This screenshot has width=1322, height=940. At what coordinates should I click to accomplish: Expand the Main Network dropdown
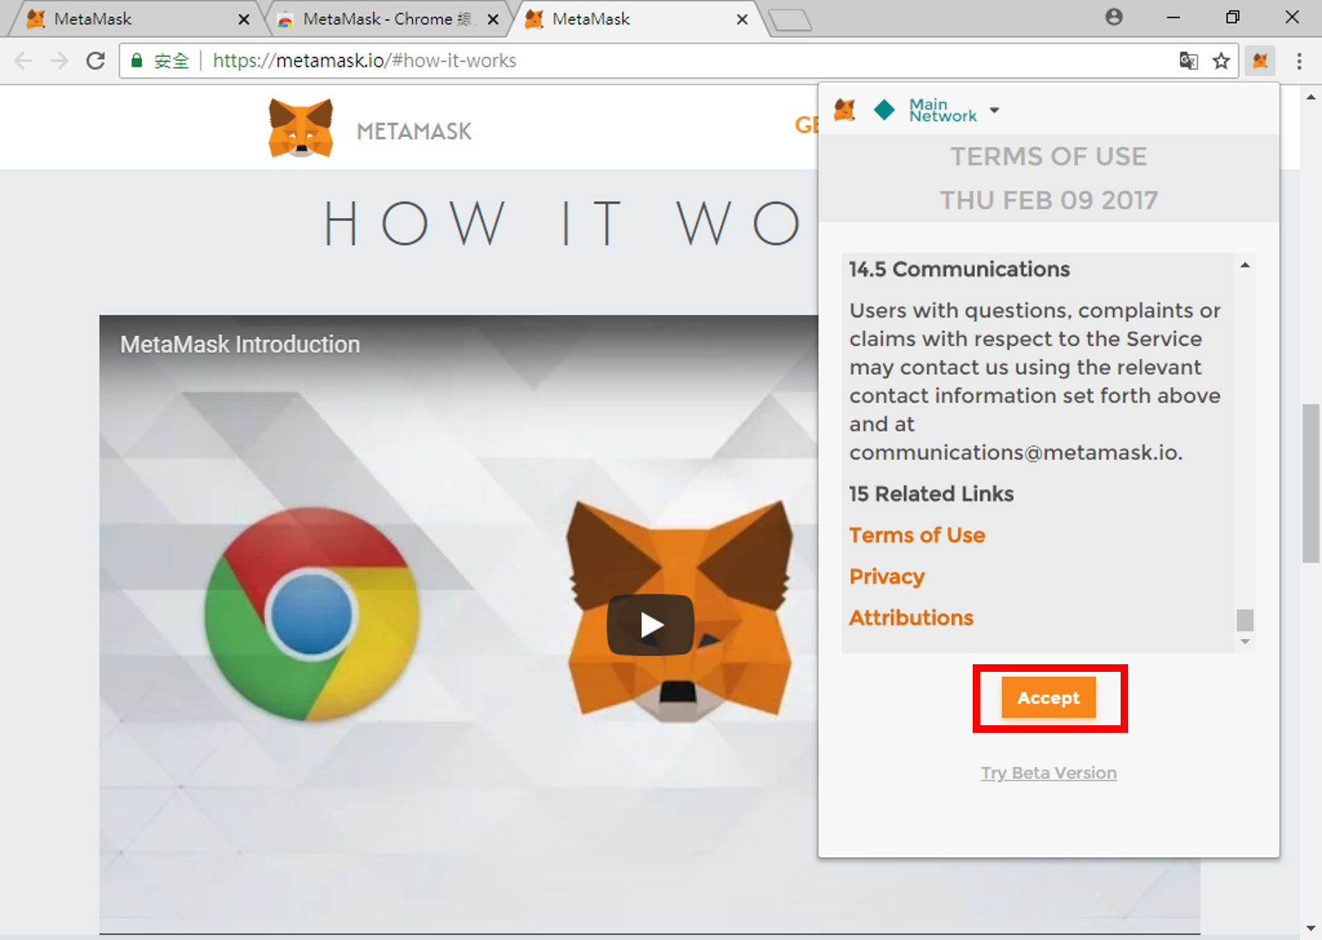(954, 110)
